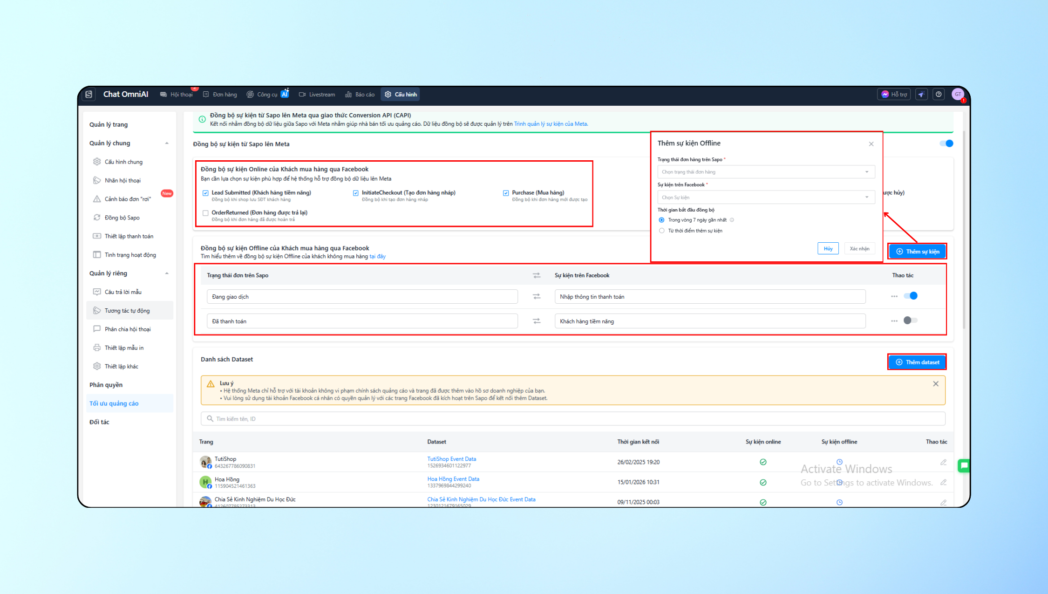Enable the OrderReturned checkbox
Screen dimensions: 1048x594
point(205,213)
